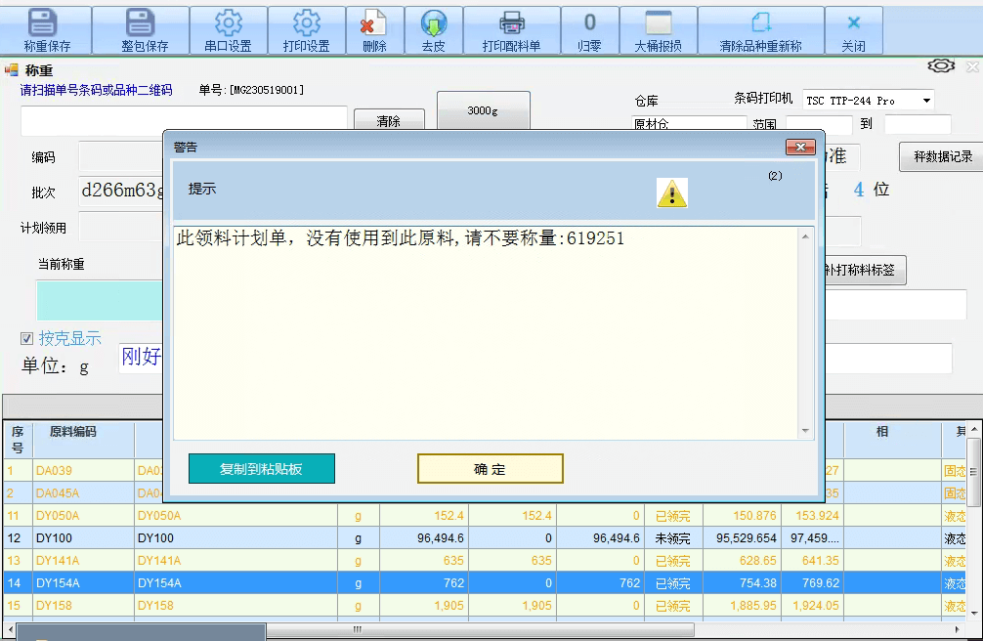983x641 pixels.
Task: Click the scroll-down arrow in the message box
Action: [806, 431]
